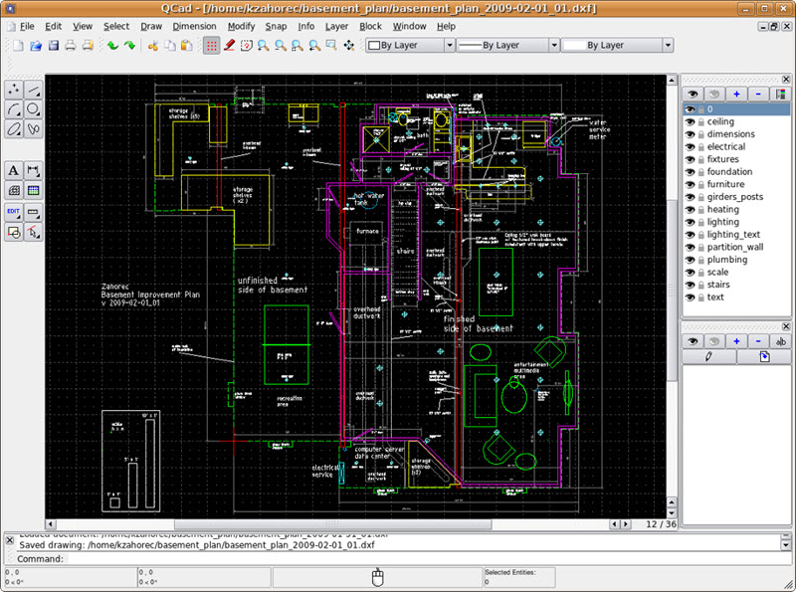Open the Dimension menu
The width and height of the screenshot is (796, 592).
[x=194, y=26]
